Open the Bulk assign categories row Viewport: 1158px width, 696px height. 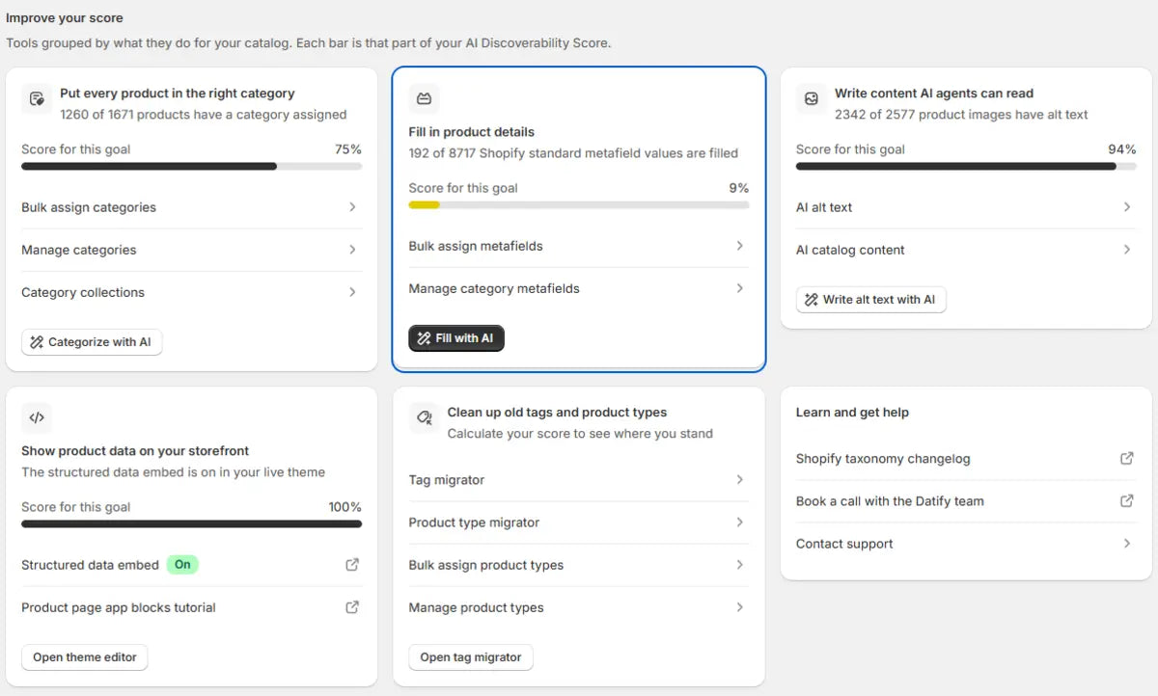[x=191, y=207]
